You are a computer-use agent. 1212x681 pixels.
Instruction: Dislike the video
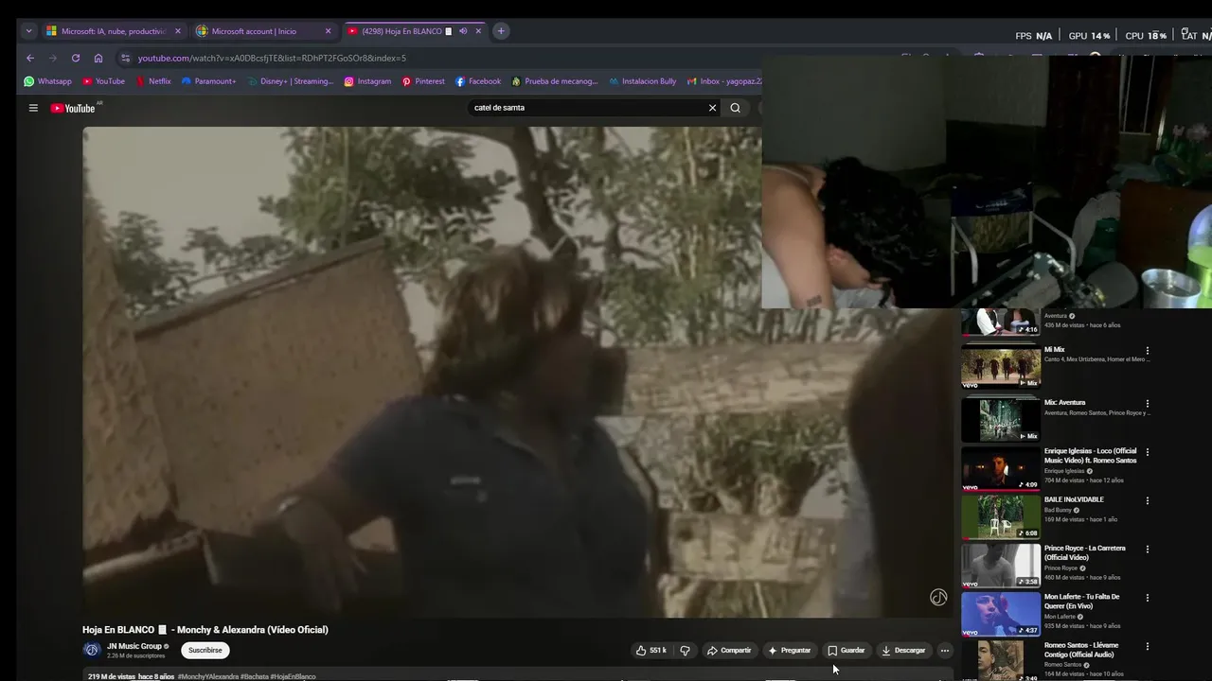[685, 650]
